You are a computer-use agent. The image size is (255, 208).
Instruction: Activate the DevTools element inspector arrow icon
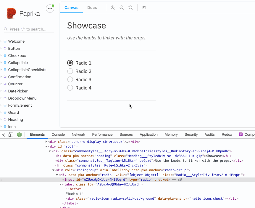coord(3,135)
